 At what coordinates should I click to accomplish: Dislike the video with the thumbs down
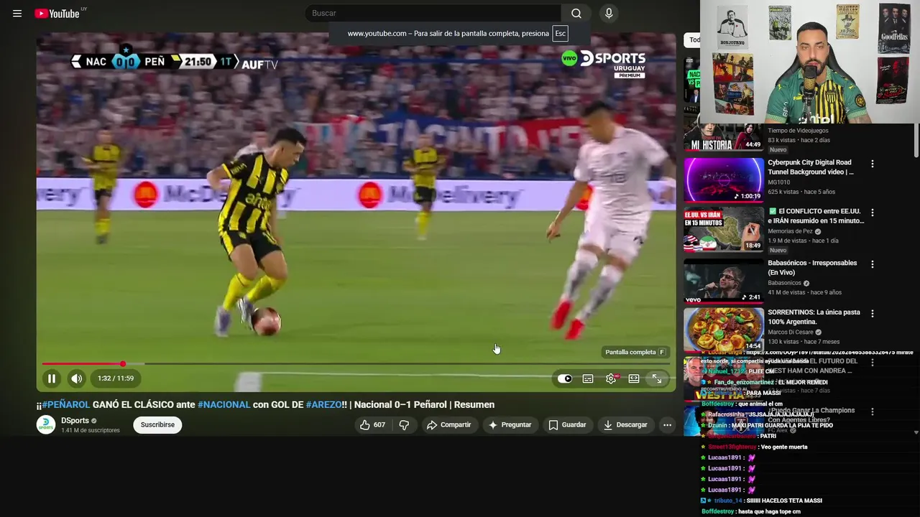pos(404,425)
